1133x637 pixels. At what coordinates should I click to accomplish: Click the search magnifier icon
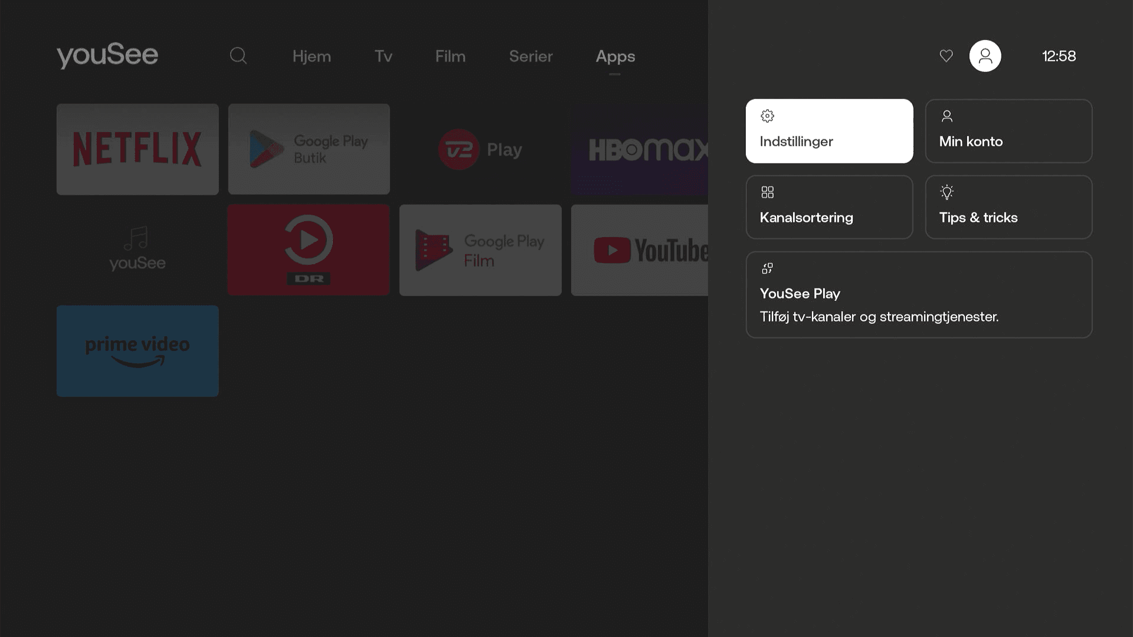(x=238, y=56)
